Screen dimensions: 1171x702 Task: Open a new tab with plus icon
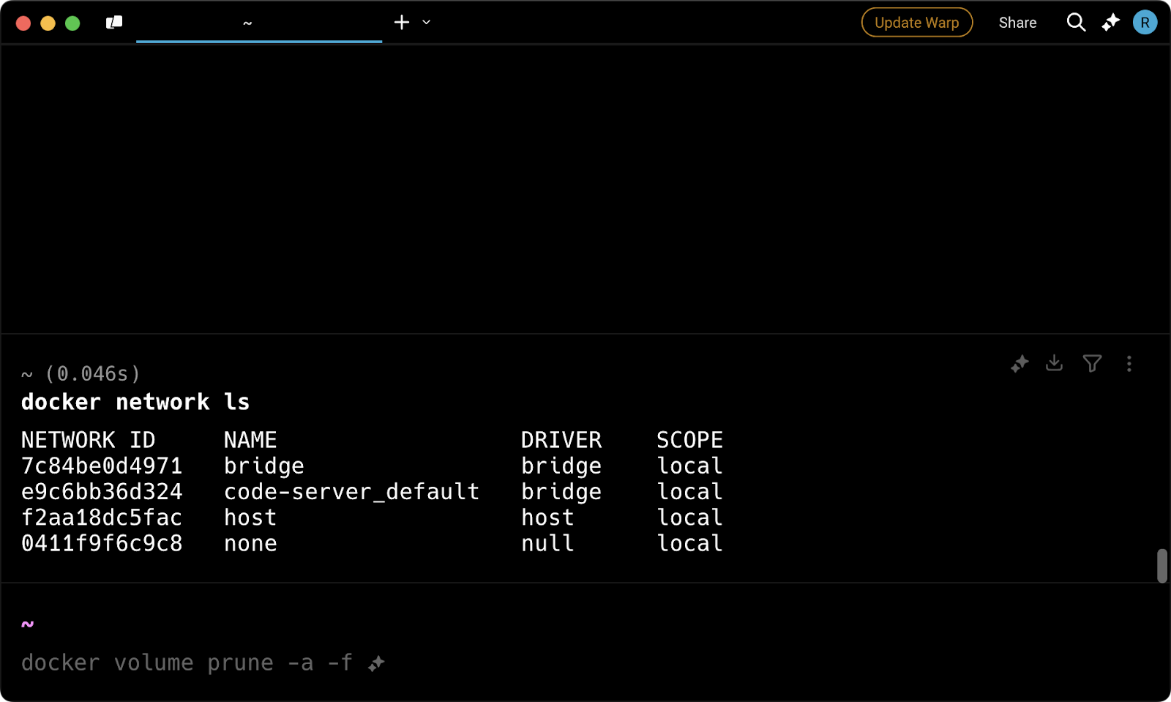[x=402, y=23]
